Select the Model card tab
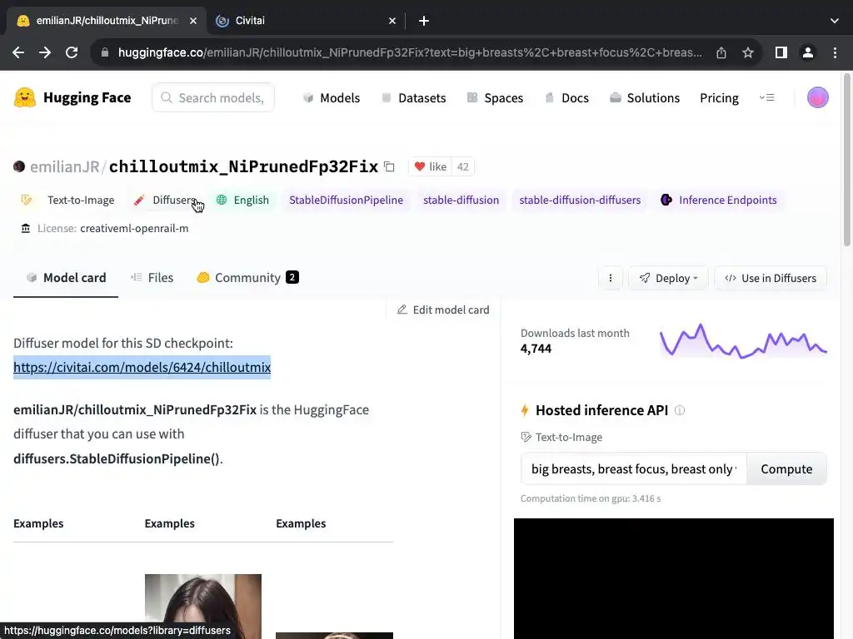 [x=66, y=278]
